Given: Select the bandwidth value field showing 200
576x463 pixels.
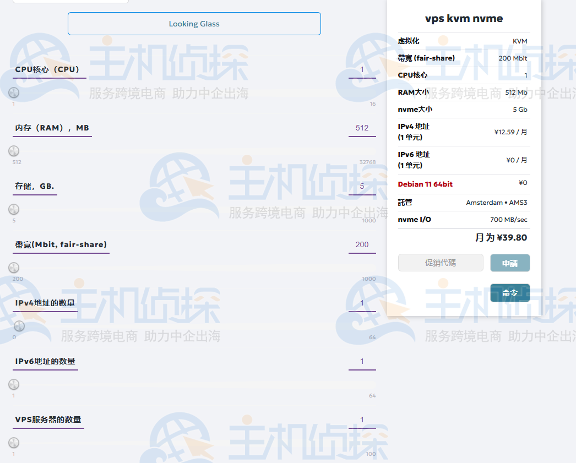Looking at the screenshot, I should [x=362, y=244].
